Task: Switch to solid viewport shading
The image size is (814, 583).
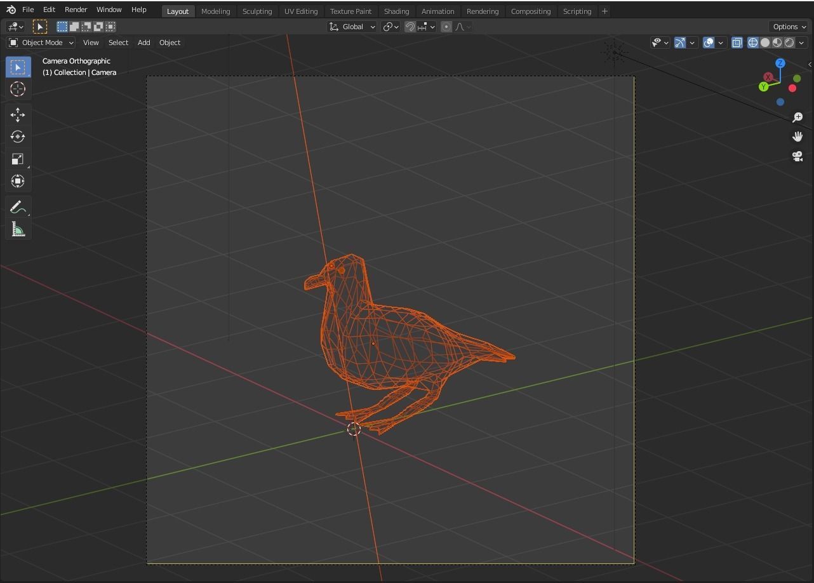Action: point(765,43)
